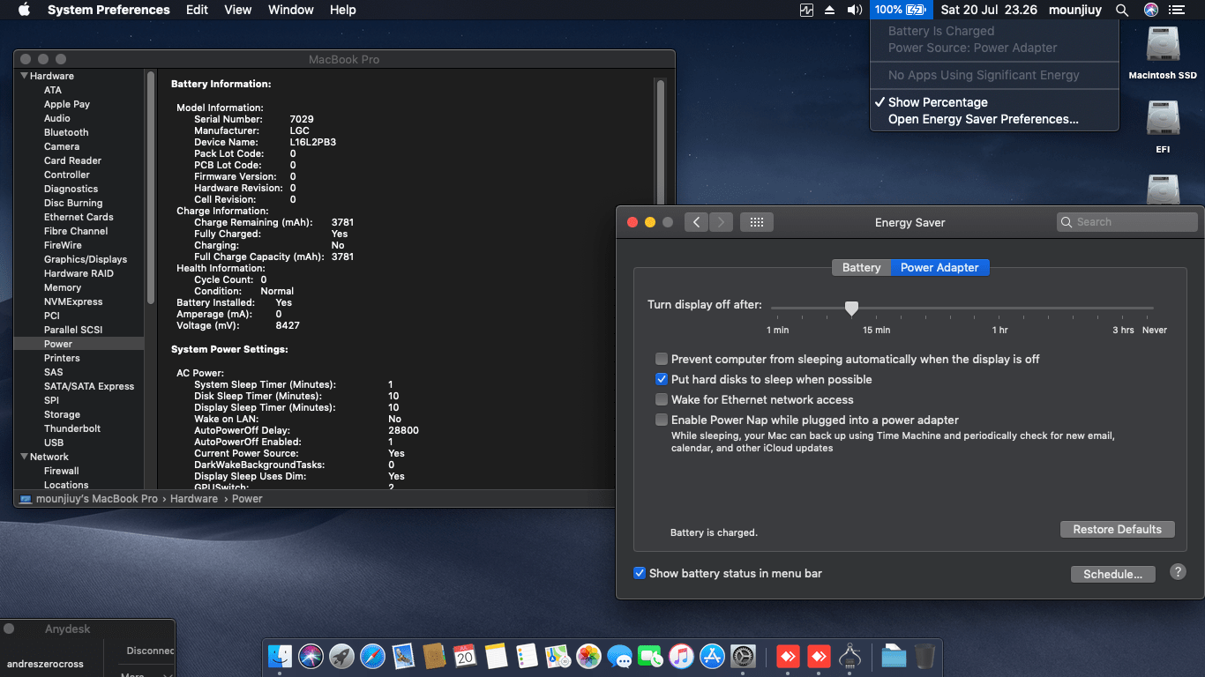Open the Trash in the Dock

tap(924, 656)
